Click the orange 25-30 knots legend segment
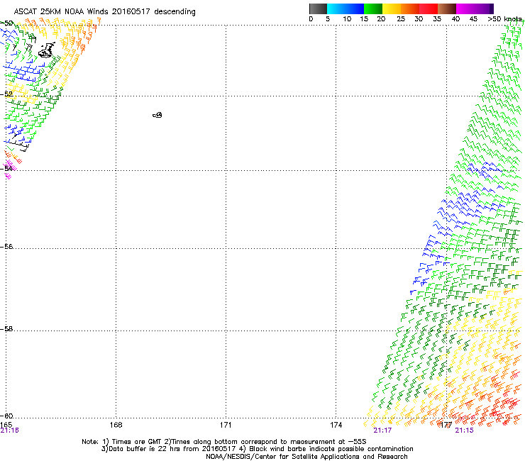The height and width of the screenshot is (461, 525). 410,9
